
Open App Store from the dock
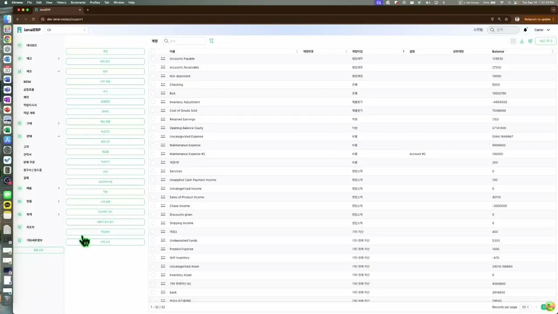pos(7,140)
